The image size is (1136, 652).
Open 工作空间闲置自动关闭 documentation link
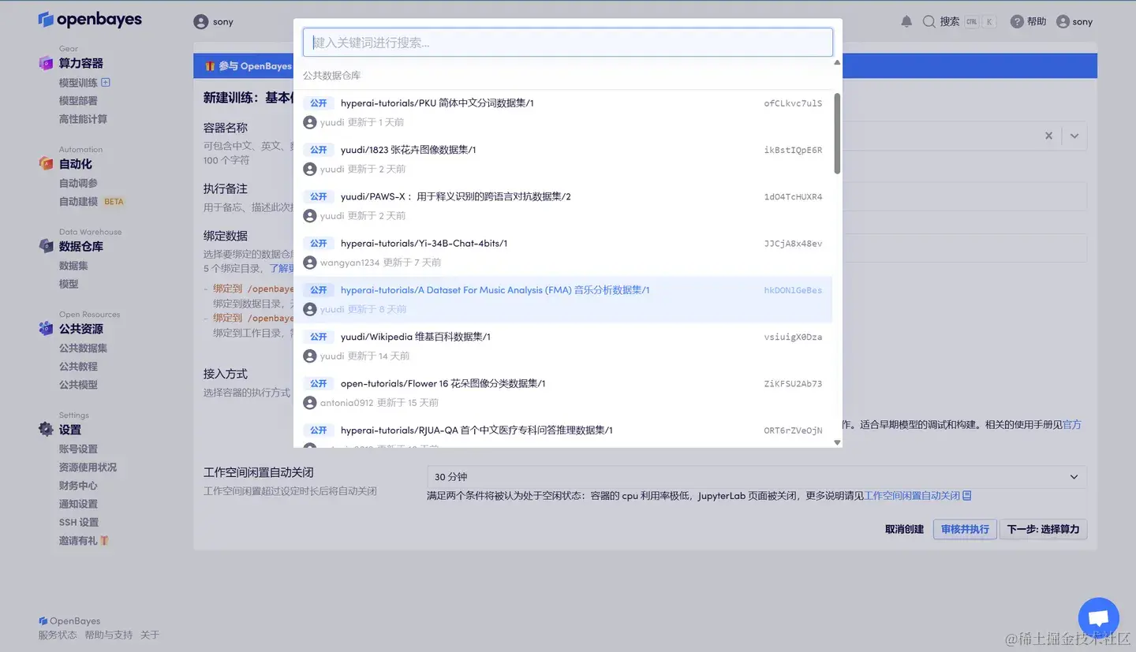point(912,496)
